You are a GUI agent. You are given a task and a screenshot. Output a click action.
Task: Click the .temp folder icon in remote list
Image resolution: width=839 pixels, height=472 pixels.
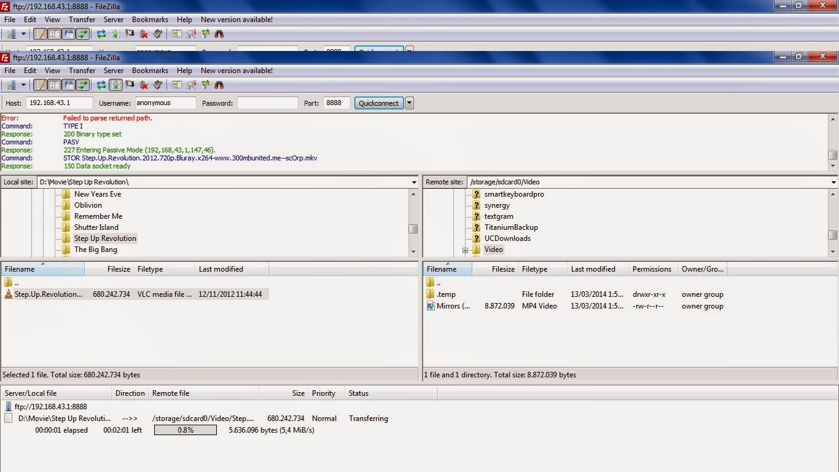430,294
